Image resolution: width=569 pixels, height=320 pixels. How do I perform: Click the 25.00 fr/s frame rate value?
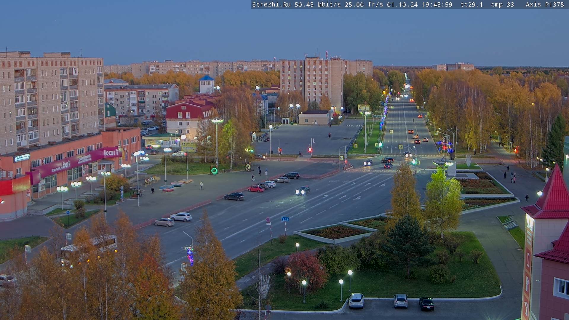[x=364, y=5]
